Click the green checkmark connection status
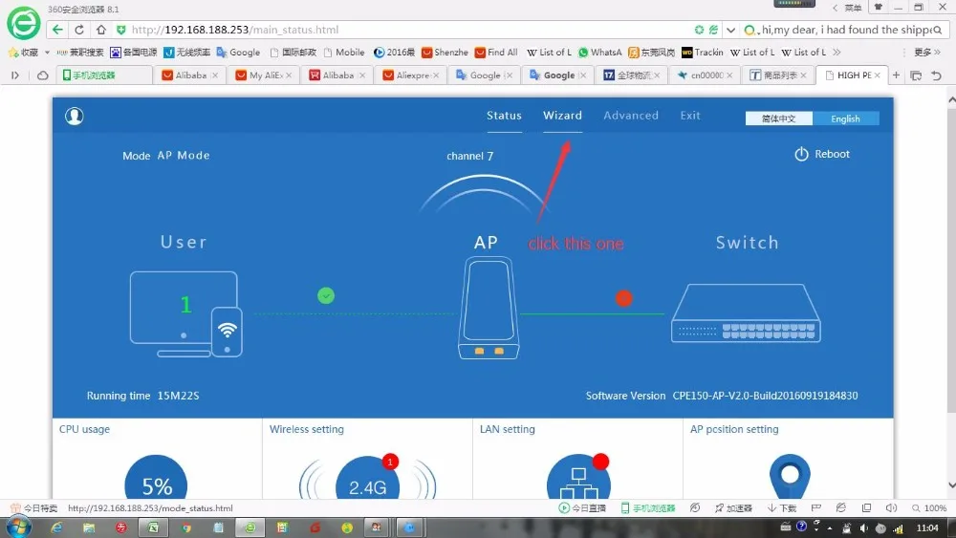The height and width of the screenshot is (538, 956). (326, 295)
